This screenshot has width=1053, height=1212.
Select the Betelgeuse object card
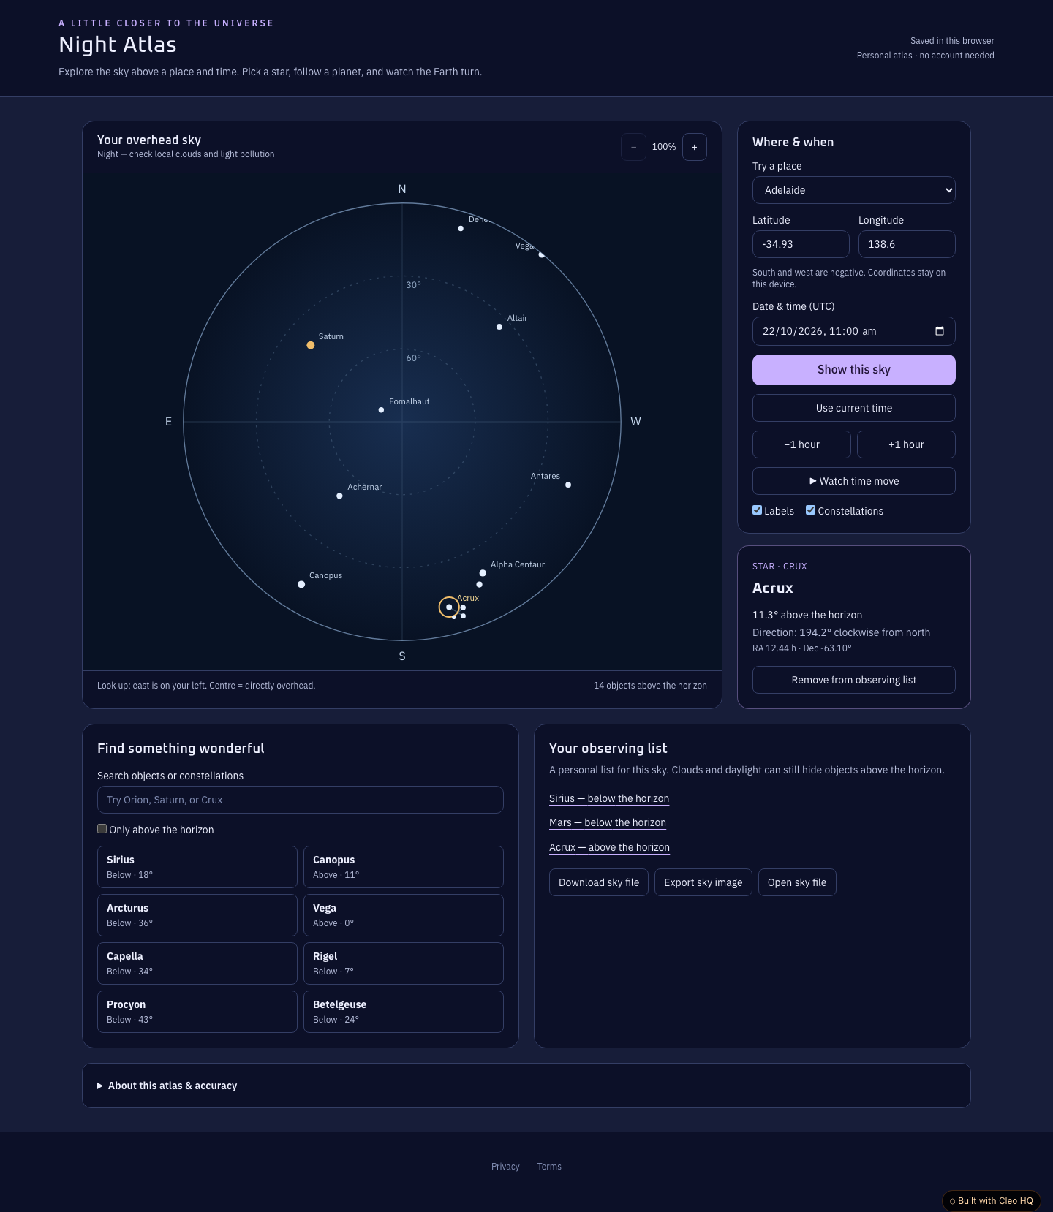pos(404,1012)
